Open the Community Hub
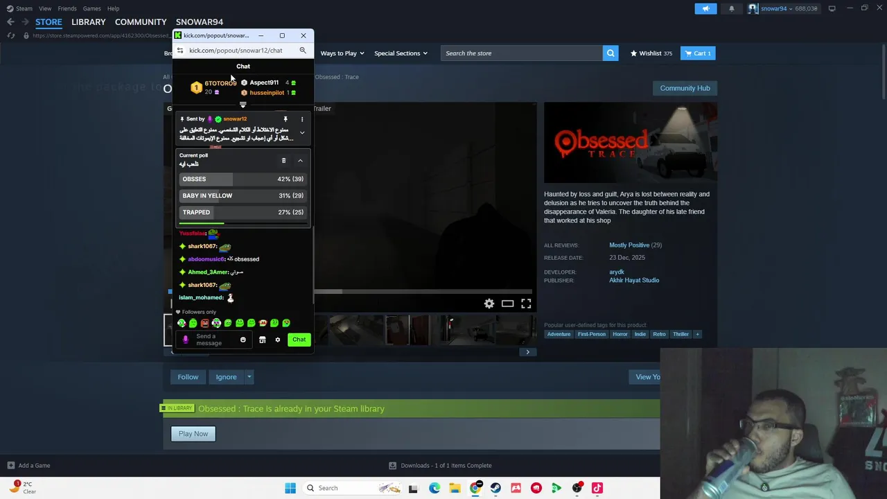This screenshot has width=887, height=499. 685,88
